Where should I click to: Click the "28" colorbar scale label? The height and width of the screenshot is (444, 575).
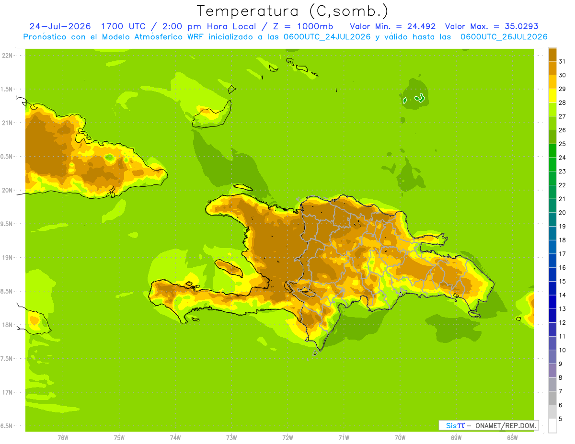tap(562, 102)
